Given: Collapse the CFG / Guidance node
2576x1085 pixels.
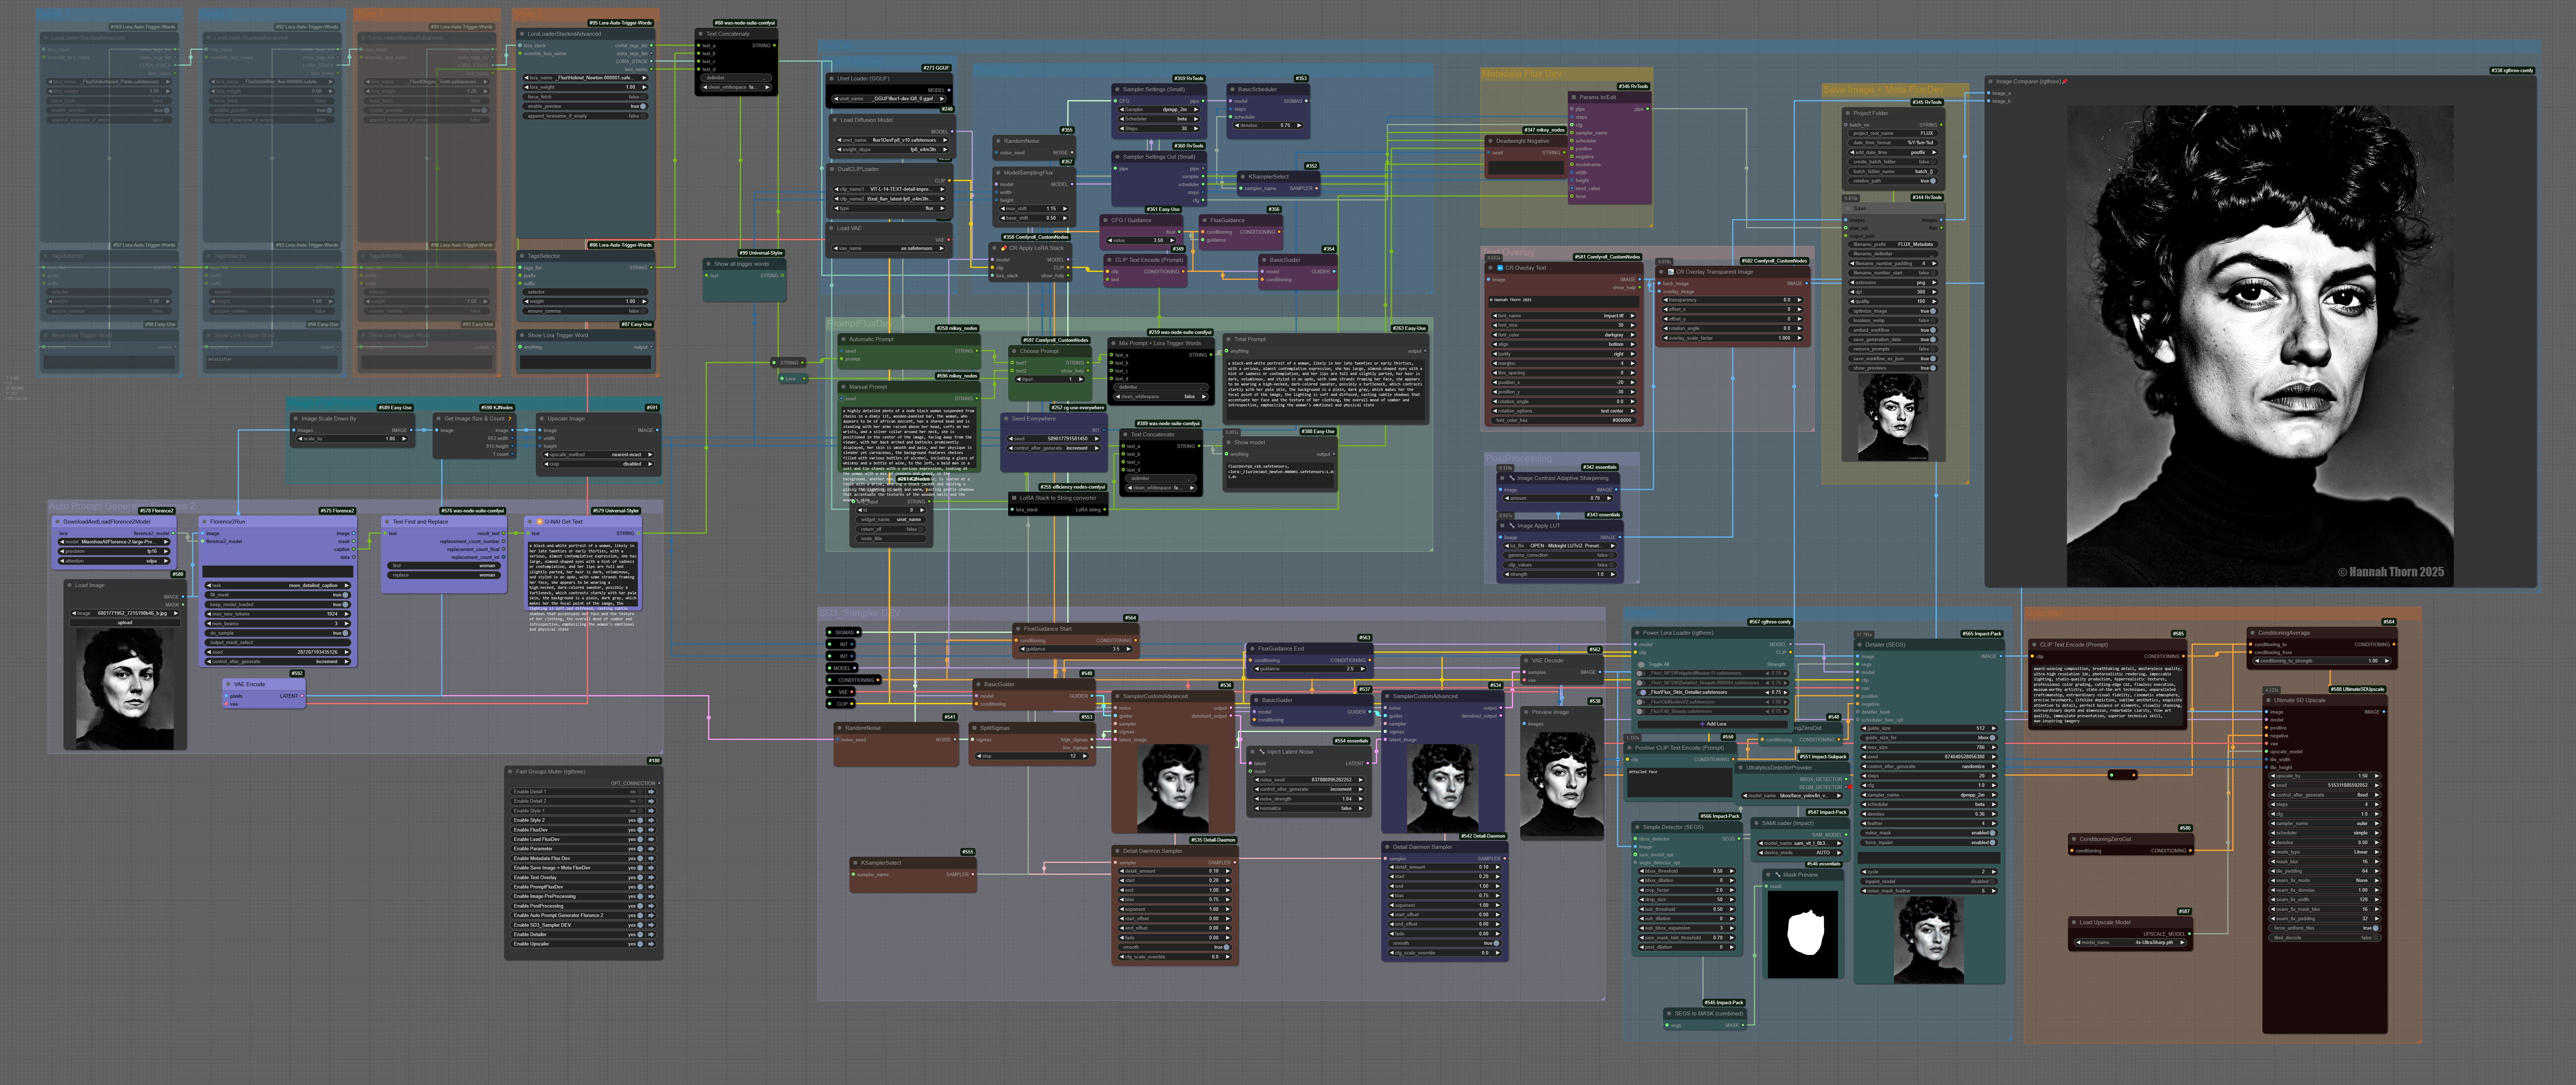Looking at the screenshot, I should click(1106, 220).
